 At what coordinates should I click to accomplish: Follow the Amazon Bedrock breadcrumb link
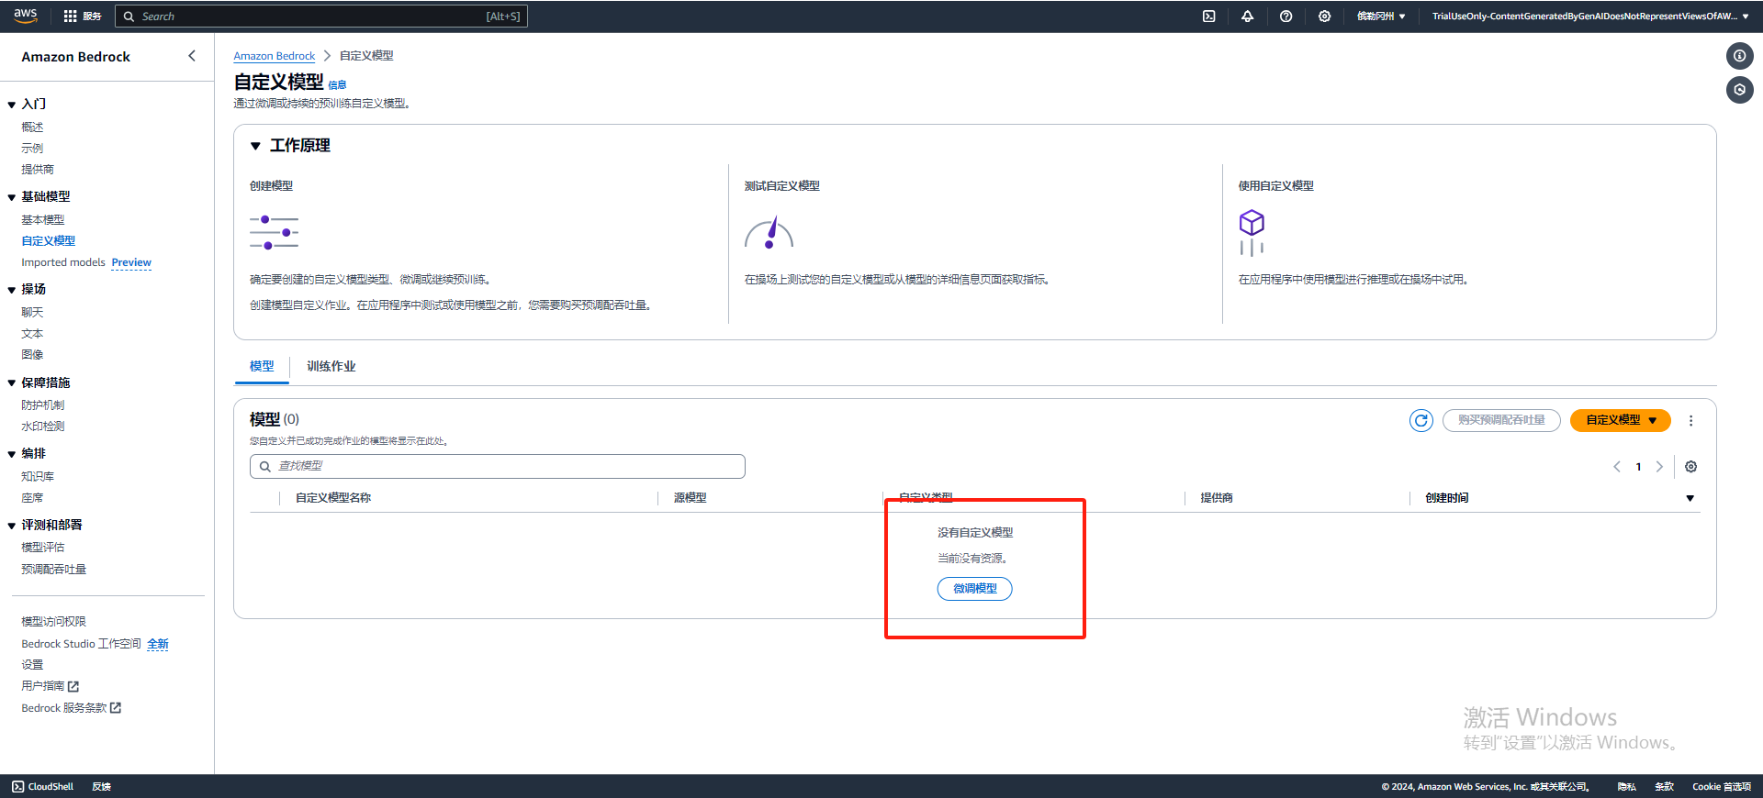(274, 56)
